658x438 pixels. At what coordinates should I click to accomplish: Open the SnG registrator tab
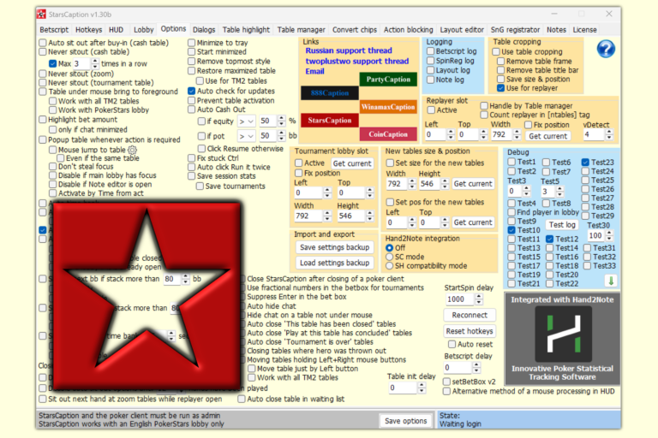pos(515,30)
